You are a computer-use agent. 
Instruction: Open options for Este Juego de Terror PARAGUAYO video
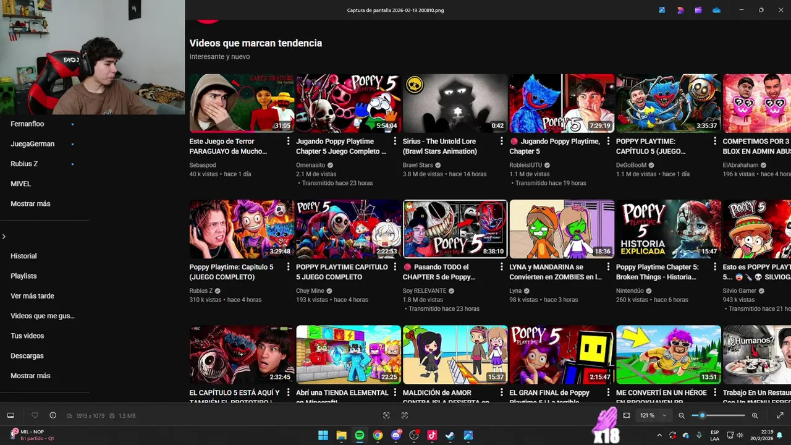click(288, 142)
